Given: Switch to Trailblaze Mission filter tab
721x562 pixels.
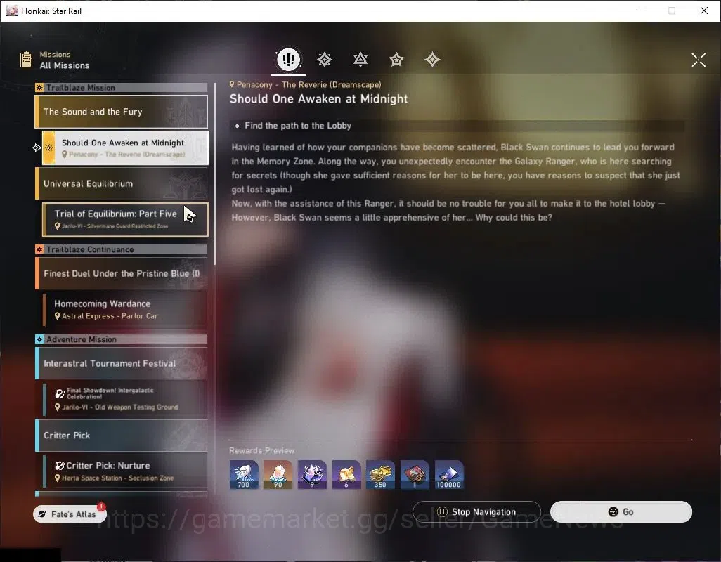Looking at the screenshot, I should point(325,59).
